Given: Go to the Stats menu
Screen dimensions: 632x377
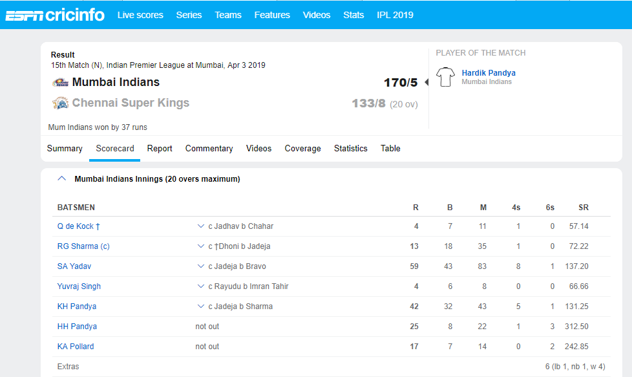Looking at the screenshot, I should 353,15.
